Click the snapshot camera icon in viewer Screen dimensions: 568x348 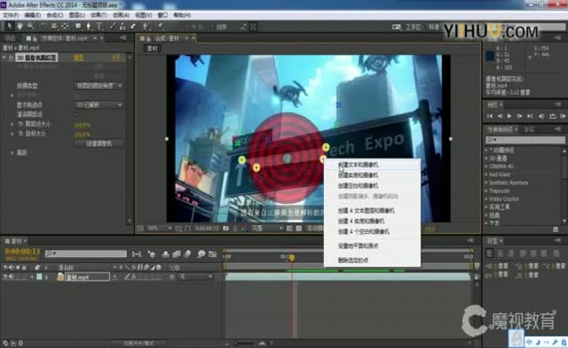225,228
